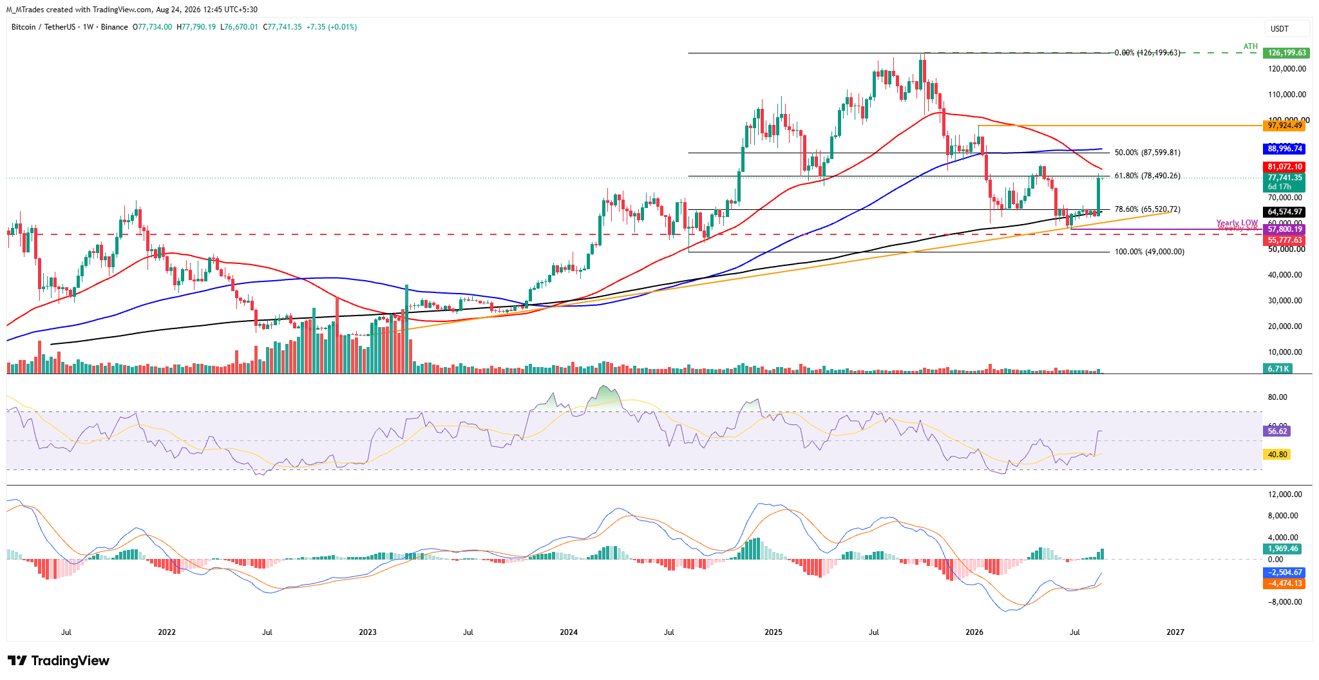
Task: Select the blue MACD tag −2,504.67
Action: pos(1284,572)
